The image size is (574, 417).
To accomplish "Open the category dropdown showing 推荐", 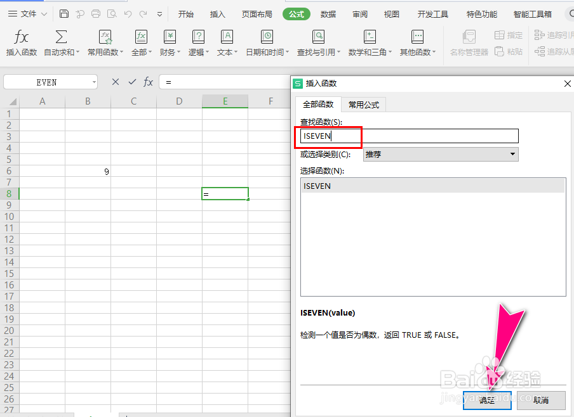I will (x=441, y=154).
